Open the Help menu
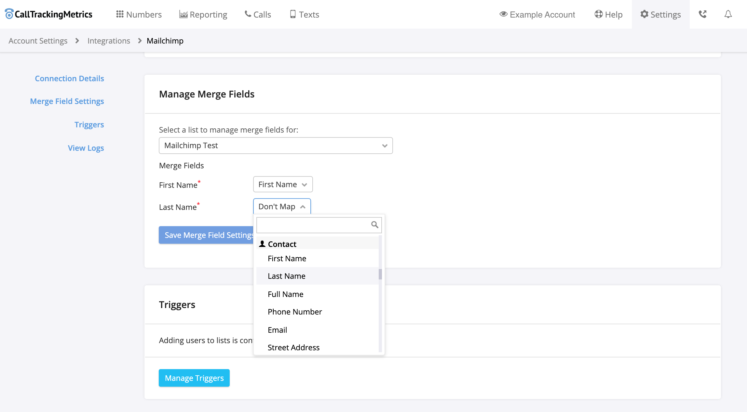Image resolution: width=747 pixels, height=412 pixels. pos(608,14)
